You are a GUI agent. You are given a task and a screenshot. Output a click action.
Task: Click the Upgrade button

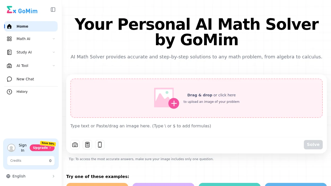42,148
